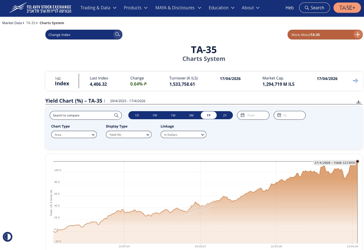364x250 pixels.
Task: Click the magnifier icon in Change Index
Action: [117, 34]
